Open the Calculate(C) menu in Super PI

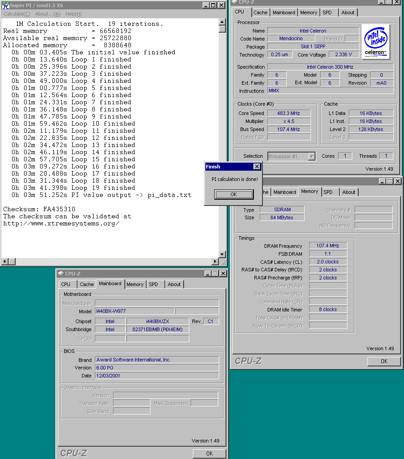[16, 14]
